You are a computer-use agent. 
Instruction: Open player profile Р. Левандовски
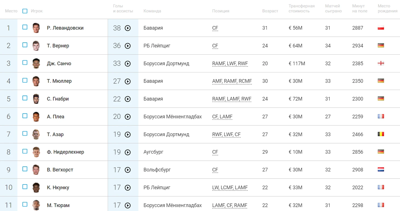[x=65, y=28]
